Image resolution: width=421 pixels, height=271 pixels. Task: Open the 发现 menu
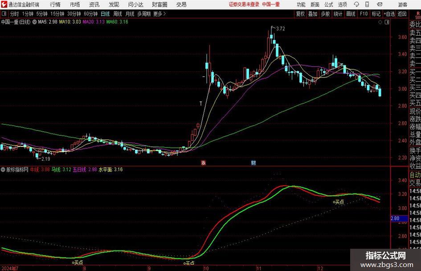(114, 4)
